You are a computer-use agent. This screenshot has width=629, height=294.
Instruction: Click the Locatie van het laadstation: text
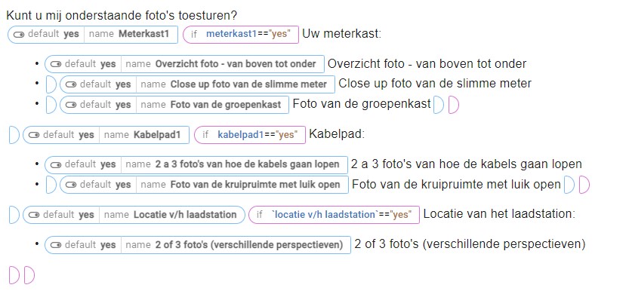click(x=499, y=213)
